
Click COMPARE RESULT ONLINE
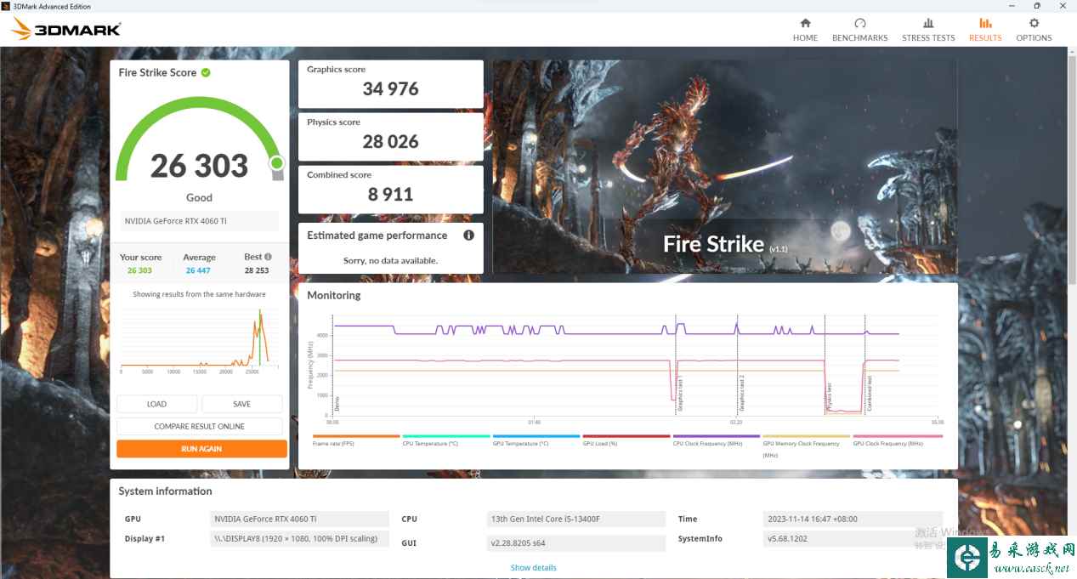point(199,426)
